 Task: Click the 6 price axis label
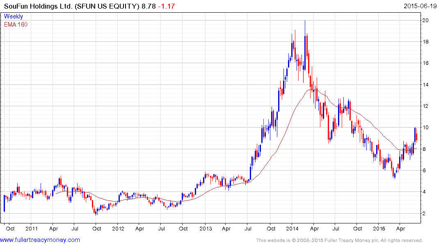424,171
